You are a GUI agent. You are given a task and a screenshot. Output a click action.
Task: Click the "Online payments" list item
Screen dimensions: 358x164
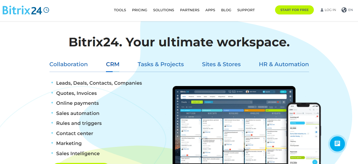click(x=77, y=103)
